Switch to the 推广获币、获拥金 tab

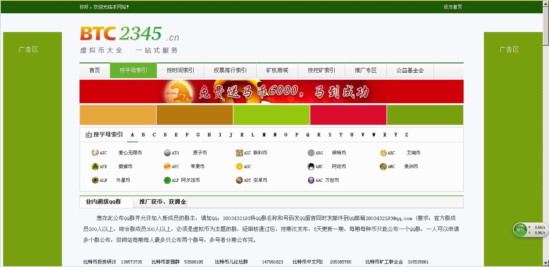click(x=163, y=202)
